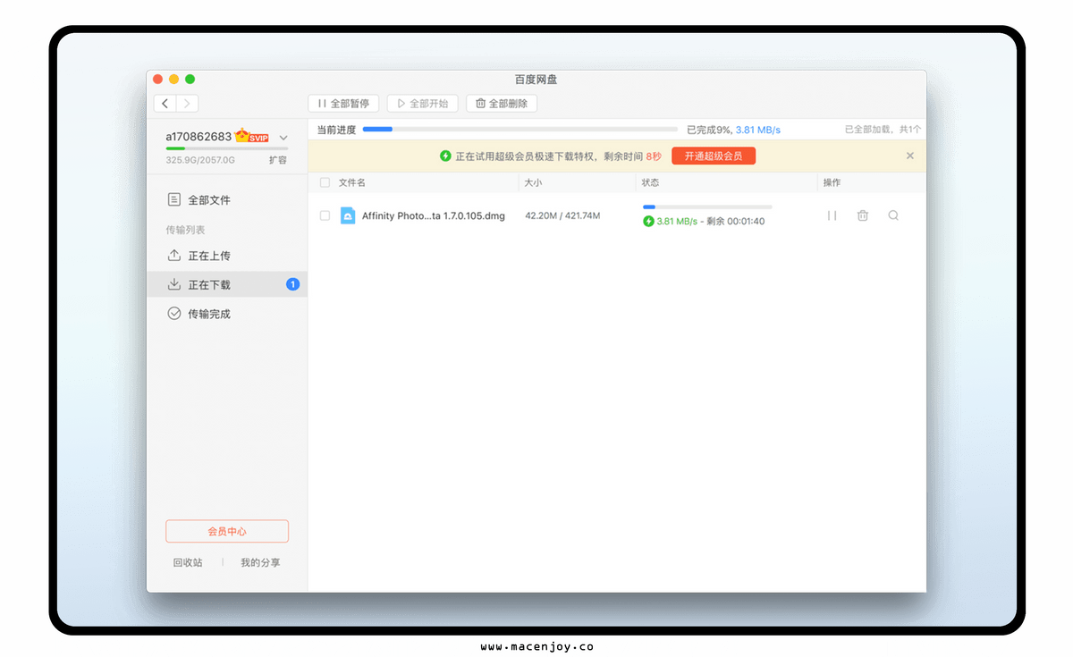Click the magnifier icon in the file row
The image size is (1073, 657).
point(893,215)
